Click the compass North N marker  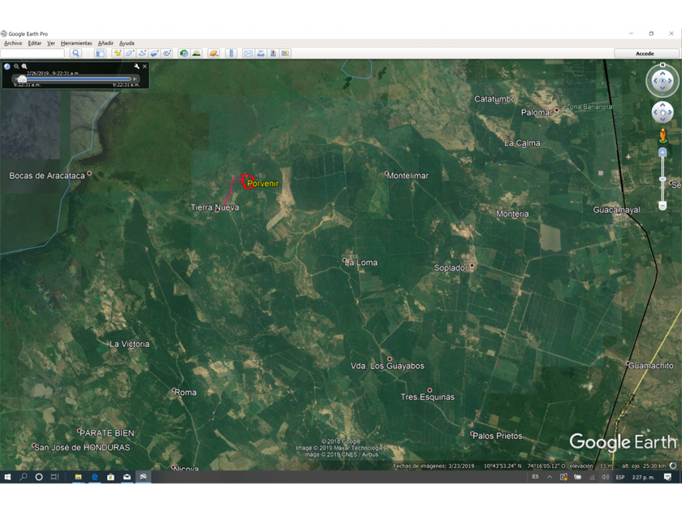tap(663, 65)
